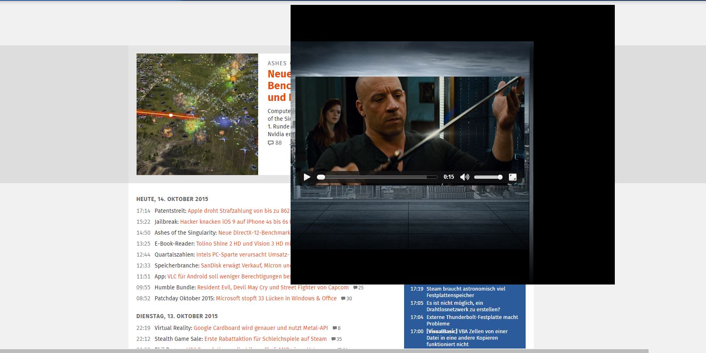The width and height of the screenshot is (706, 353).
Task: Play the video in the overlay
Action: tap(307, 177)
